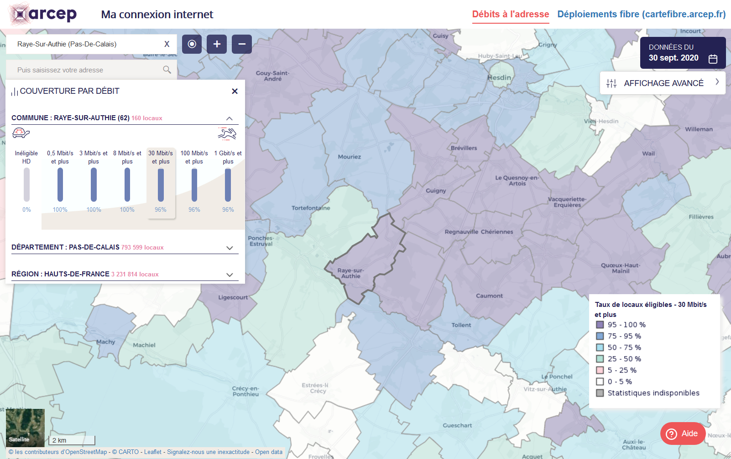Open the calendar icon for data date

(713, 59)
